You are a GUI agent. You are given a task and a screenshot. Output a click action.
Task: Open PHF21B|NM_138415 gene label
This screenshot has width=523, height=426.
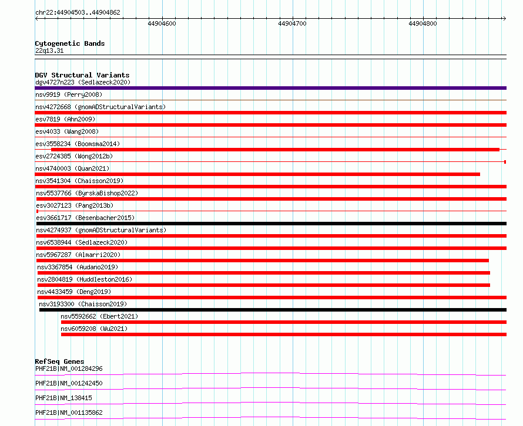[x=63, y=398]
